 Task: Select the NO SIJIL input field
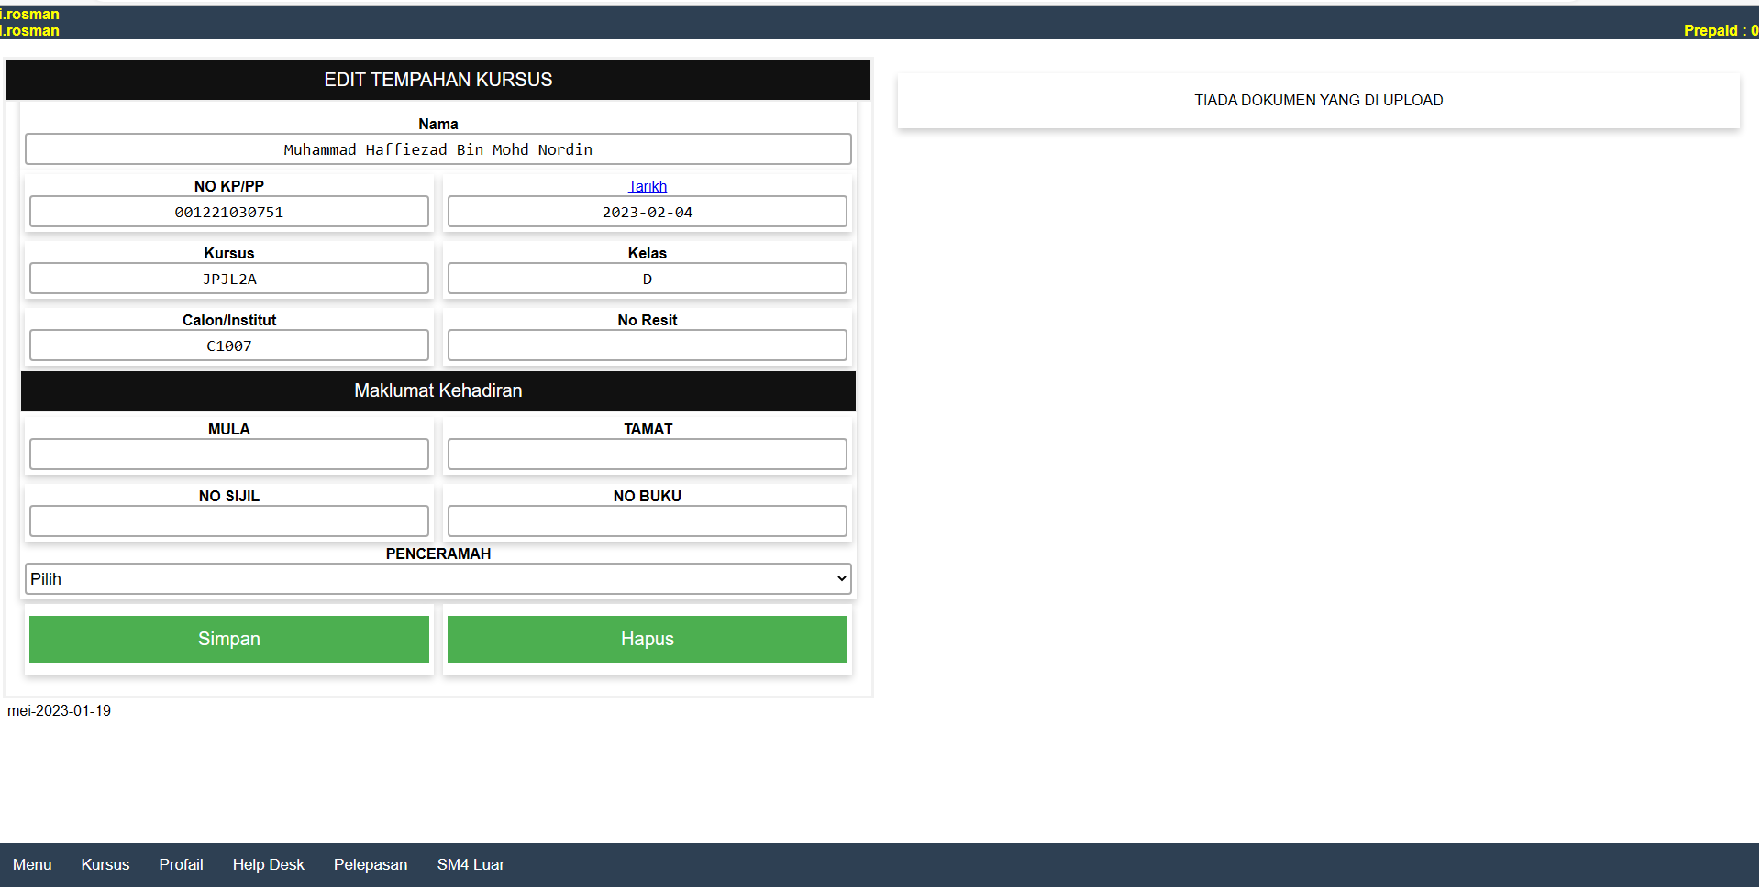pyautogui.click(x=228, y=521)
